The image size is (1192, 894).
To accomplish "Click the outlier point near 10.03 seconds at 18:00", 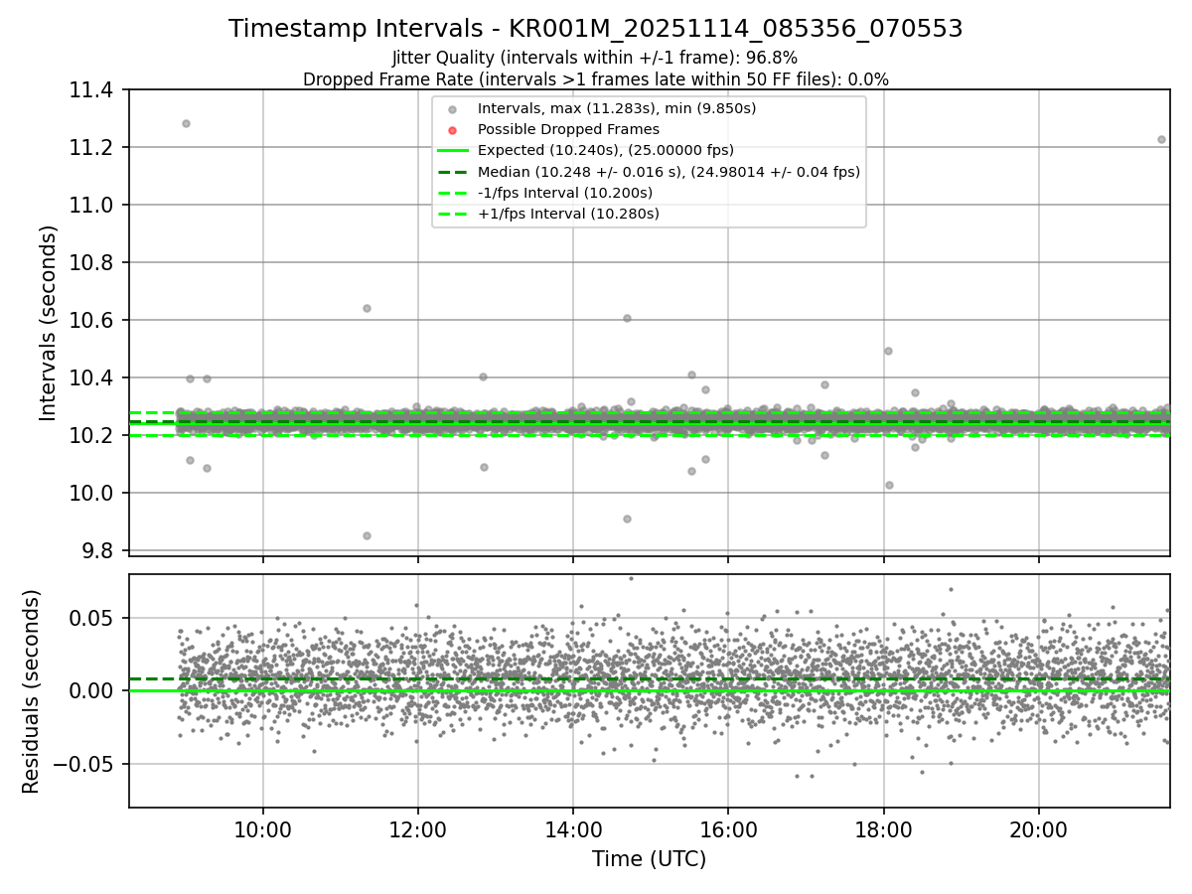I will (x=889, y=485).
